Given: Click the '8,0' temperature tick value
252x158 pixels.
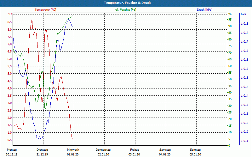Looking at the screenshot, I should point(10,29).
